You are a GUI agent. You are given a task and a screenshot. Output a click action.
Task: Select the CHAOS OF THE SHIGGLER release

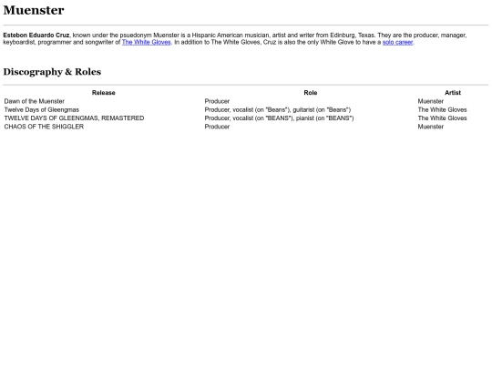click(44, 127)
